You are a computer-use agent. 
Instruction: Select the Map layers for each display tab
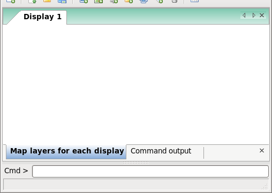66,151
